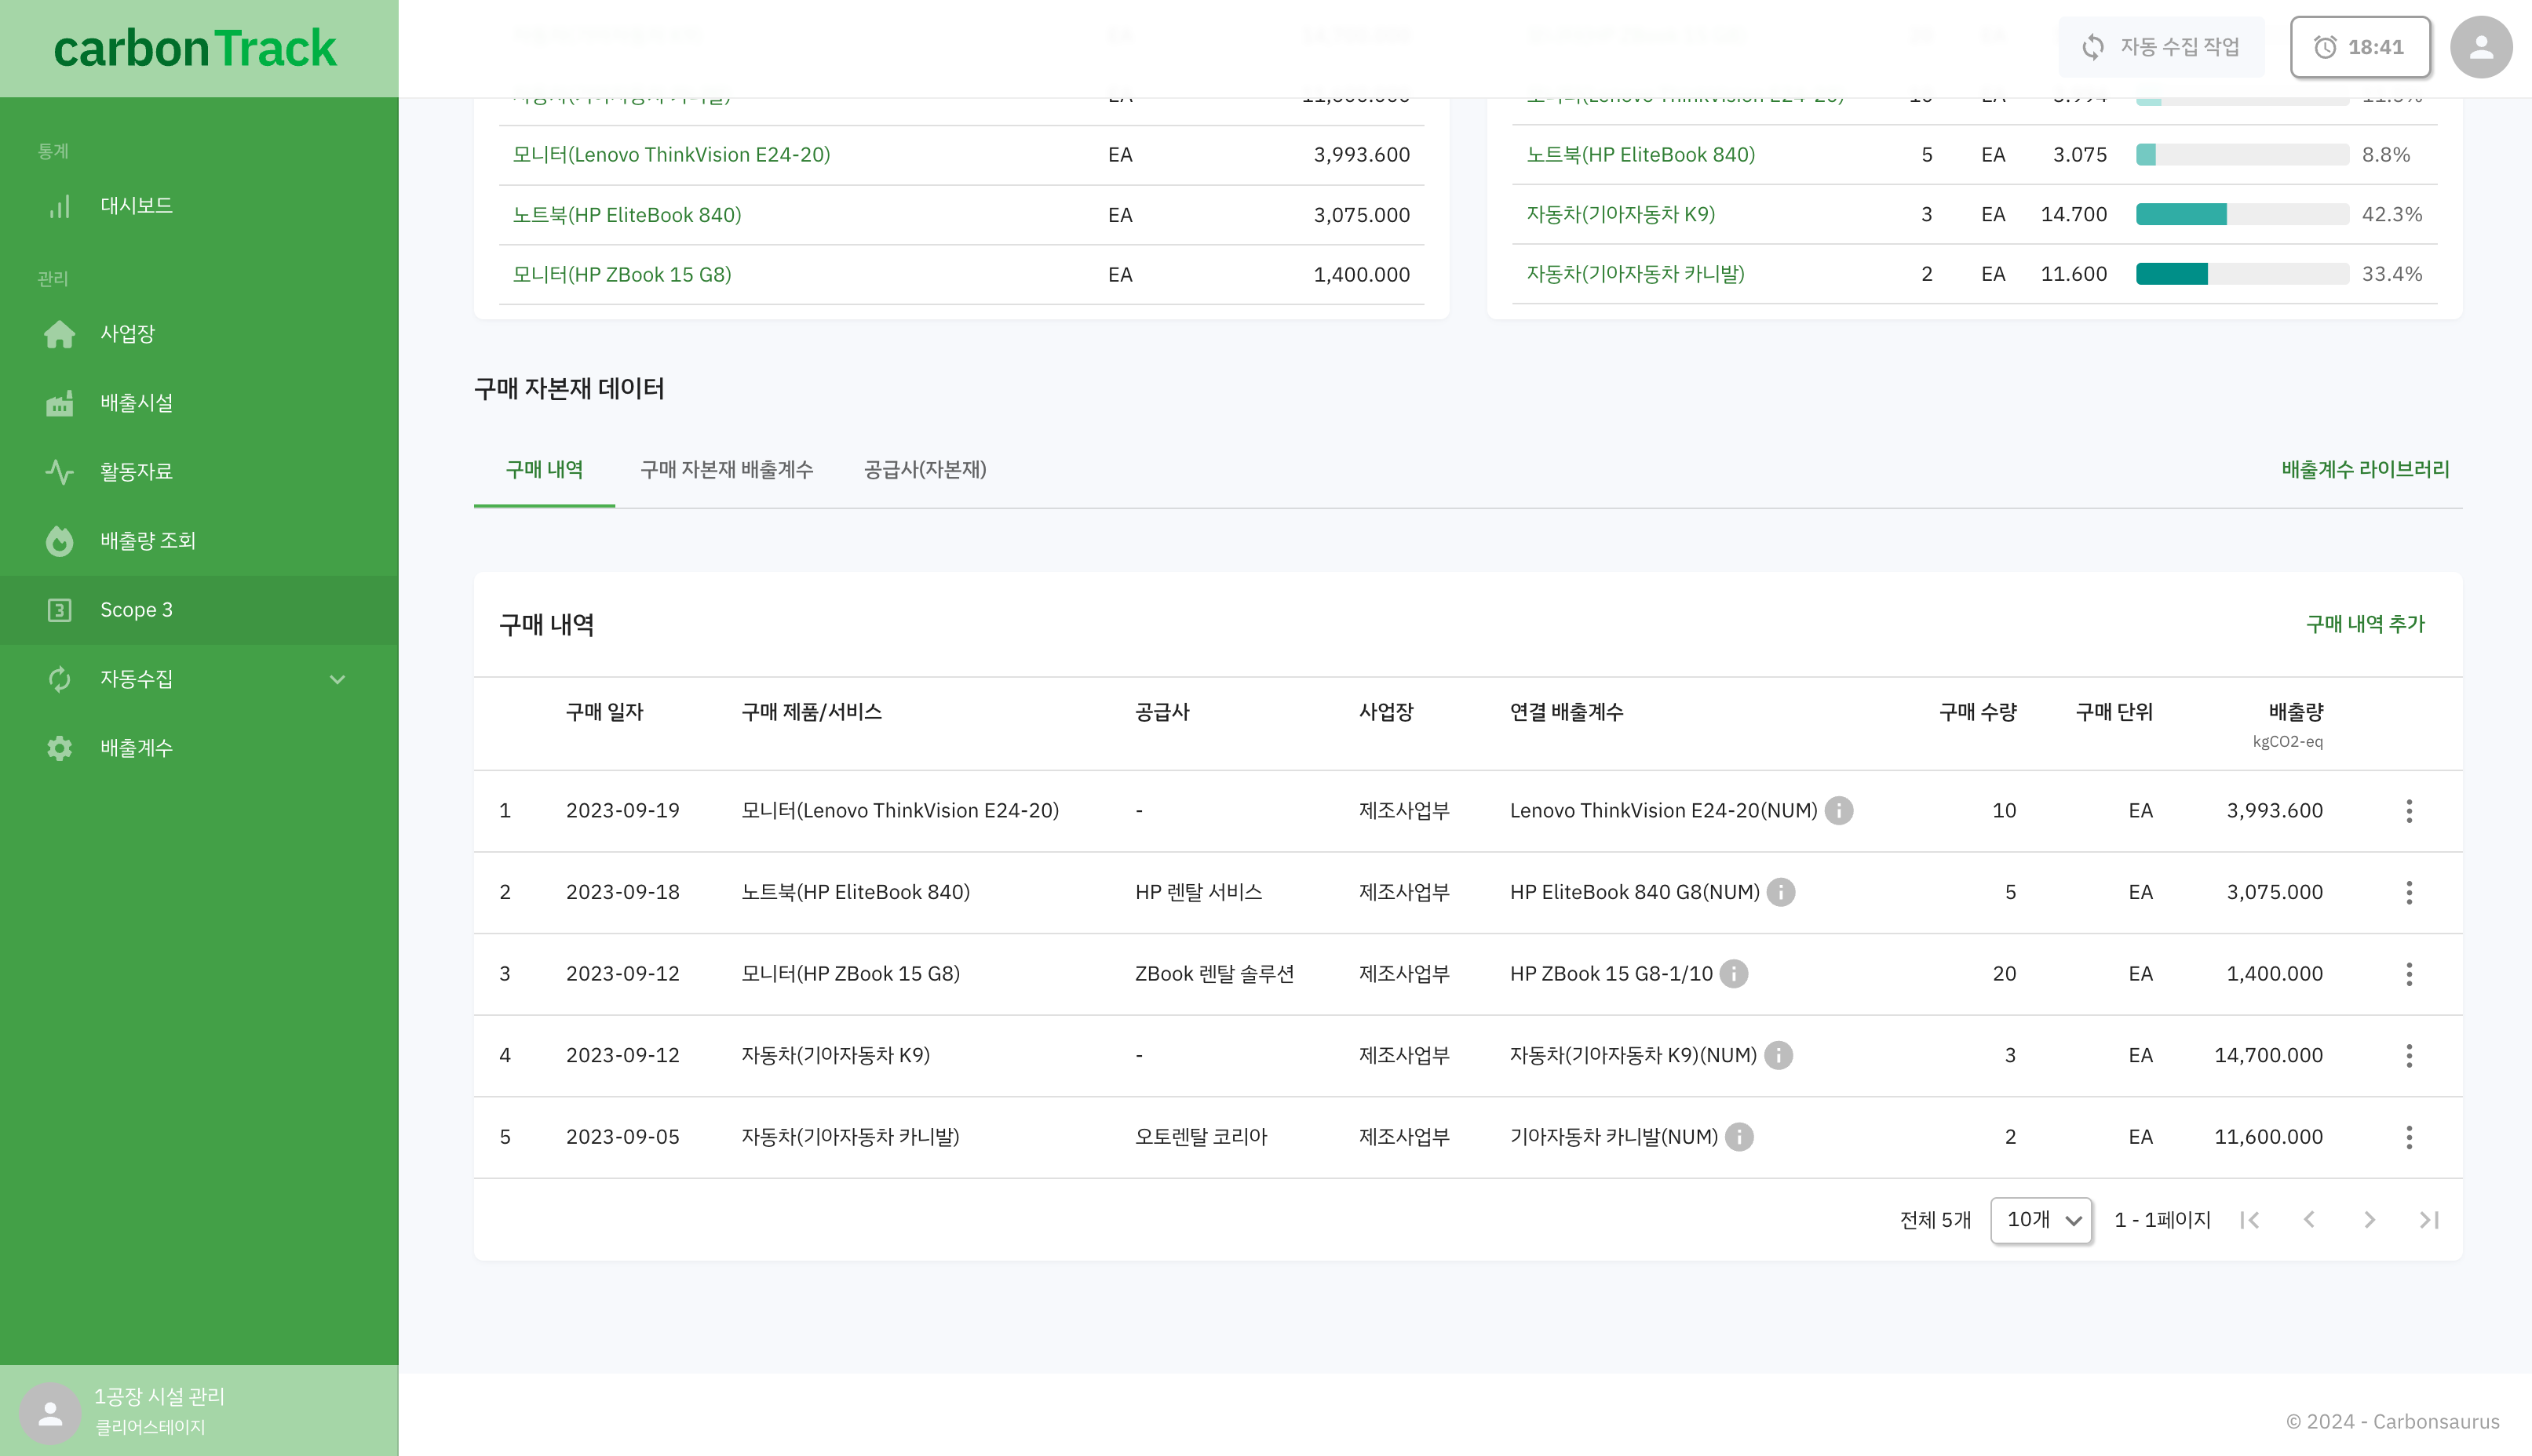The height and width of the screenshot is (1456, 2532).
Task: Click the 배출계수 라이브러리 link
Action: [2363, 469]
